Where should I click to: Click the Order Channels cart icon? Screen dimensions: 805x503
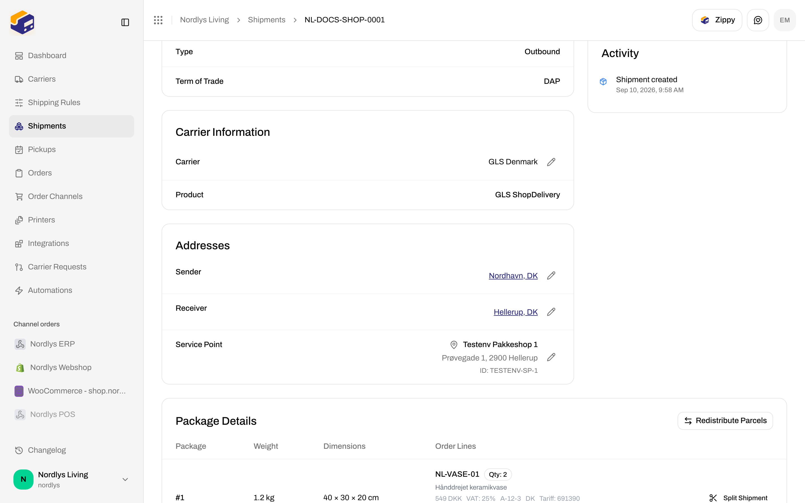point(19,197)
